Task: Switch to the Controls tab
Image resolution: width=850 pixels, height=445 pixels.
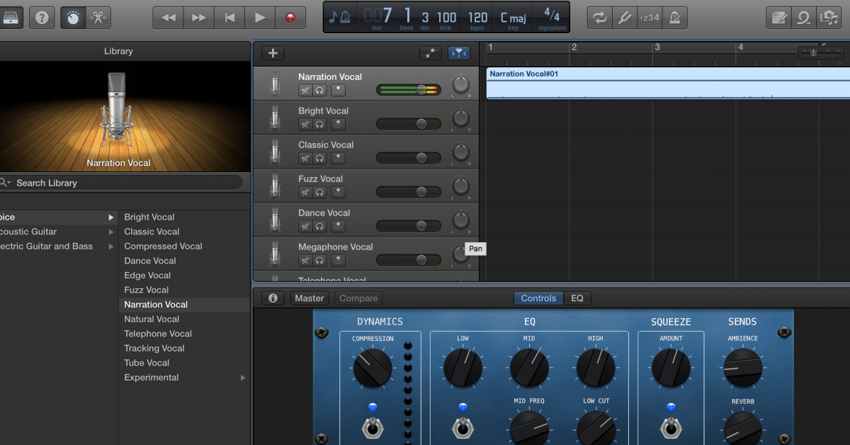Action: [x=539, y=298]
